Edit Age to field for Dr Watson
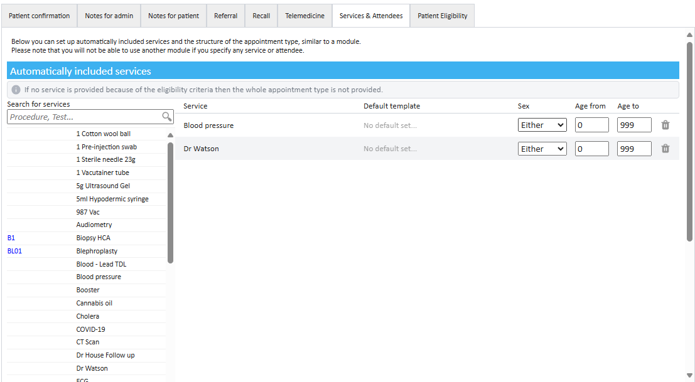The image size is (695, 382). [634, 149]
